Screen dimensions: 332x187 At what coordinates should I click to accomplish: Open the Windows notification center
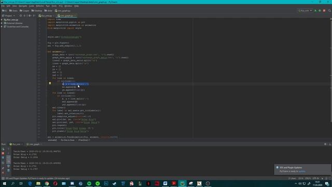coord(327,183)
